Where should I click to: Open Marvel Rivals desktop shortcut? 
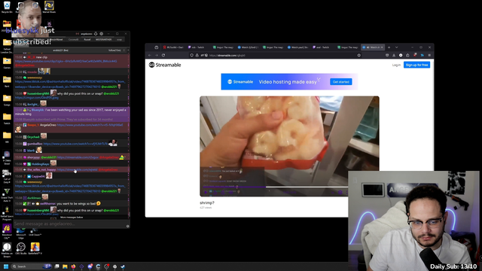(49, 7)
